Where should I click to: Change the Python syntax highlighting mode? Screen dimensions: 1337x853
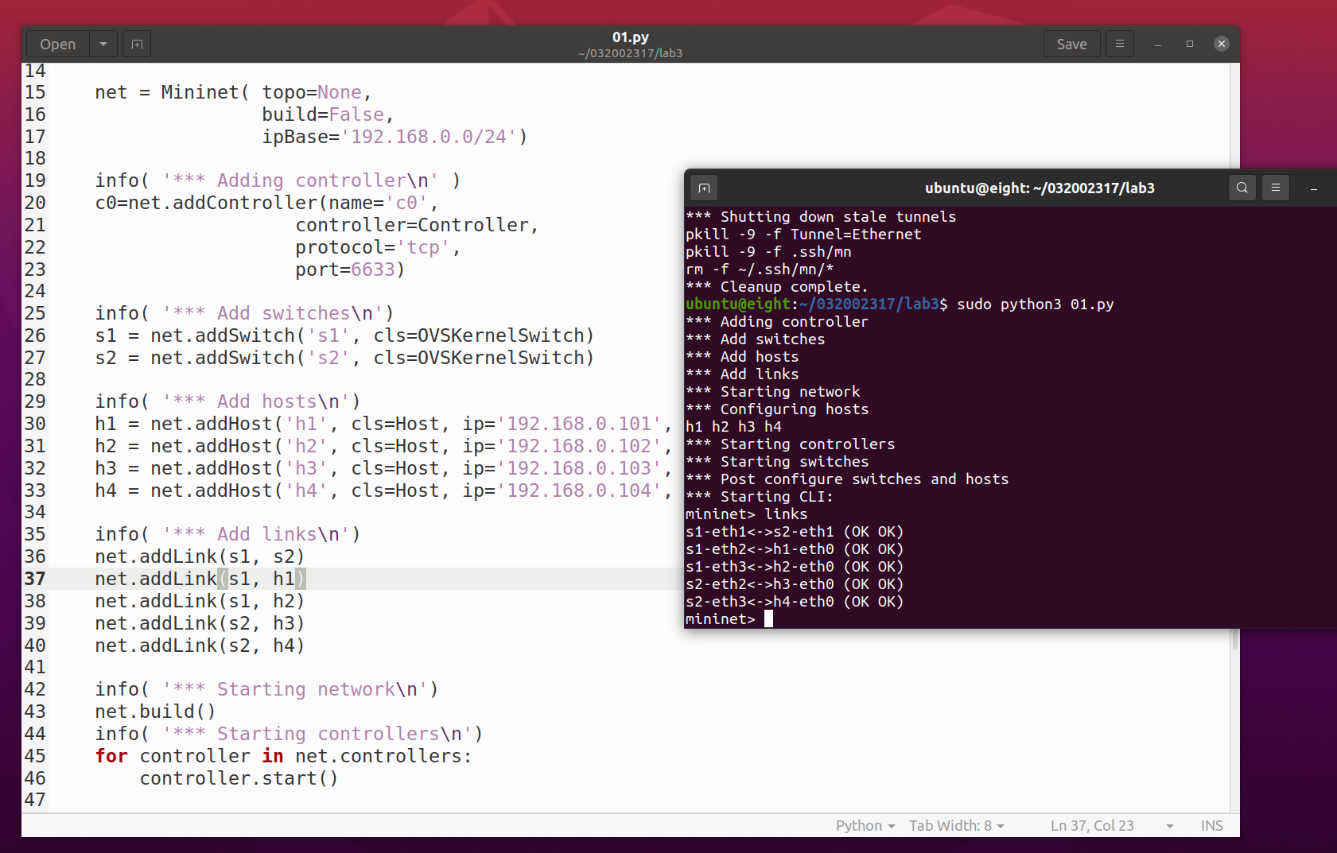(x=865, y=826)
